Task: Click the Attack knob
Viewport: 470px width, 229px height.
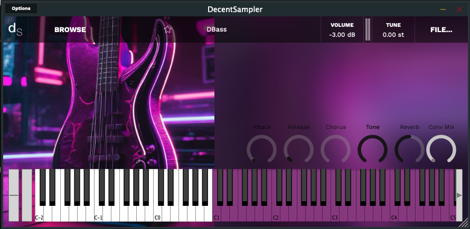Action: (x=262, y=149)
